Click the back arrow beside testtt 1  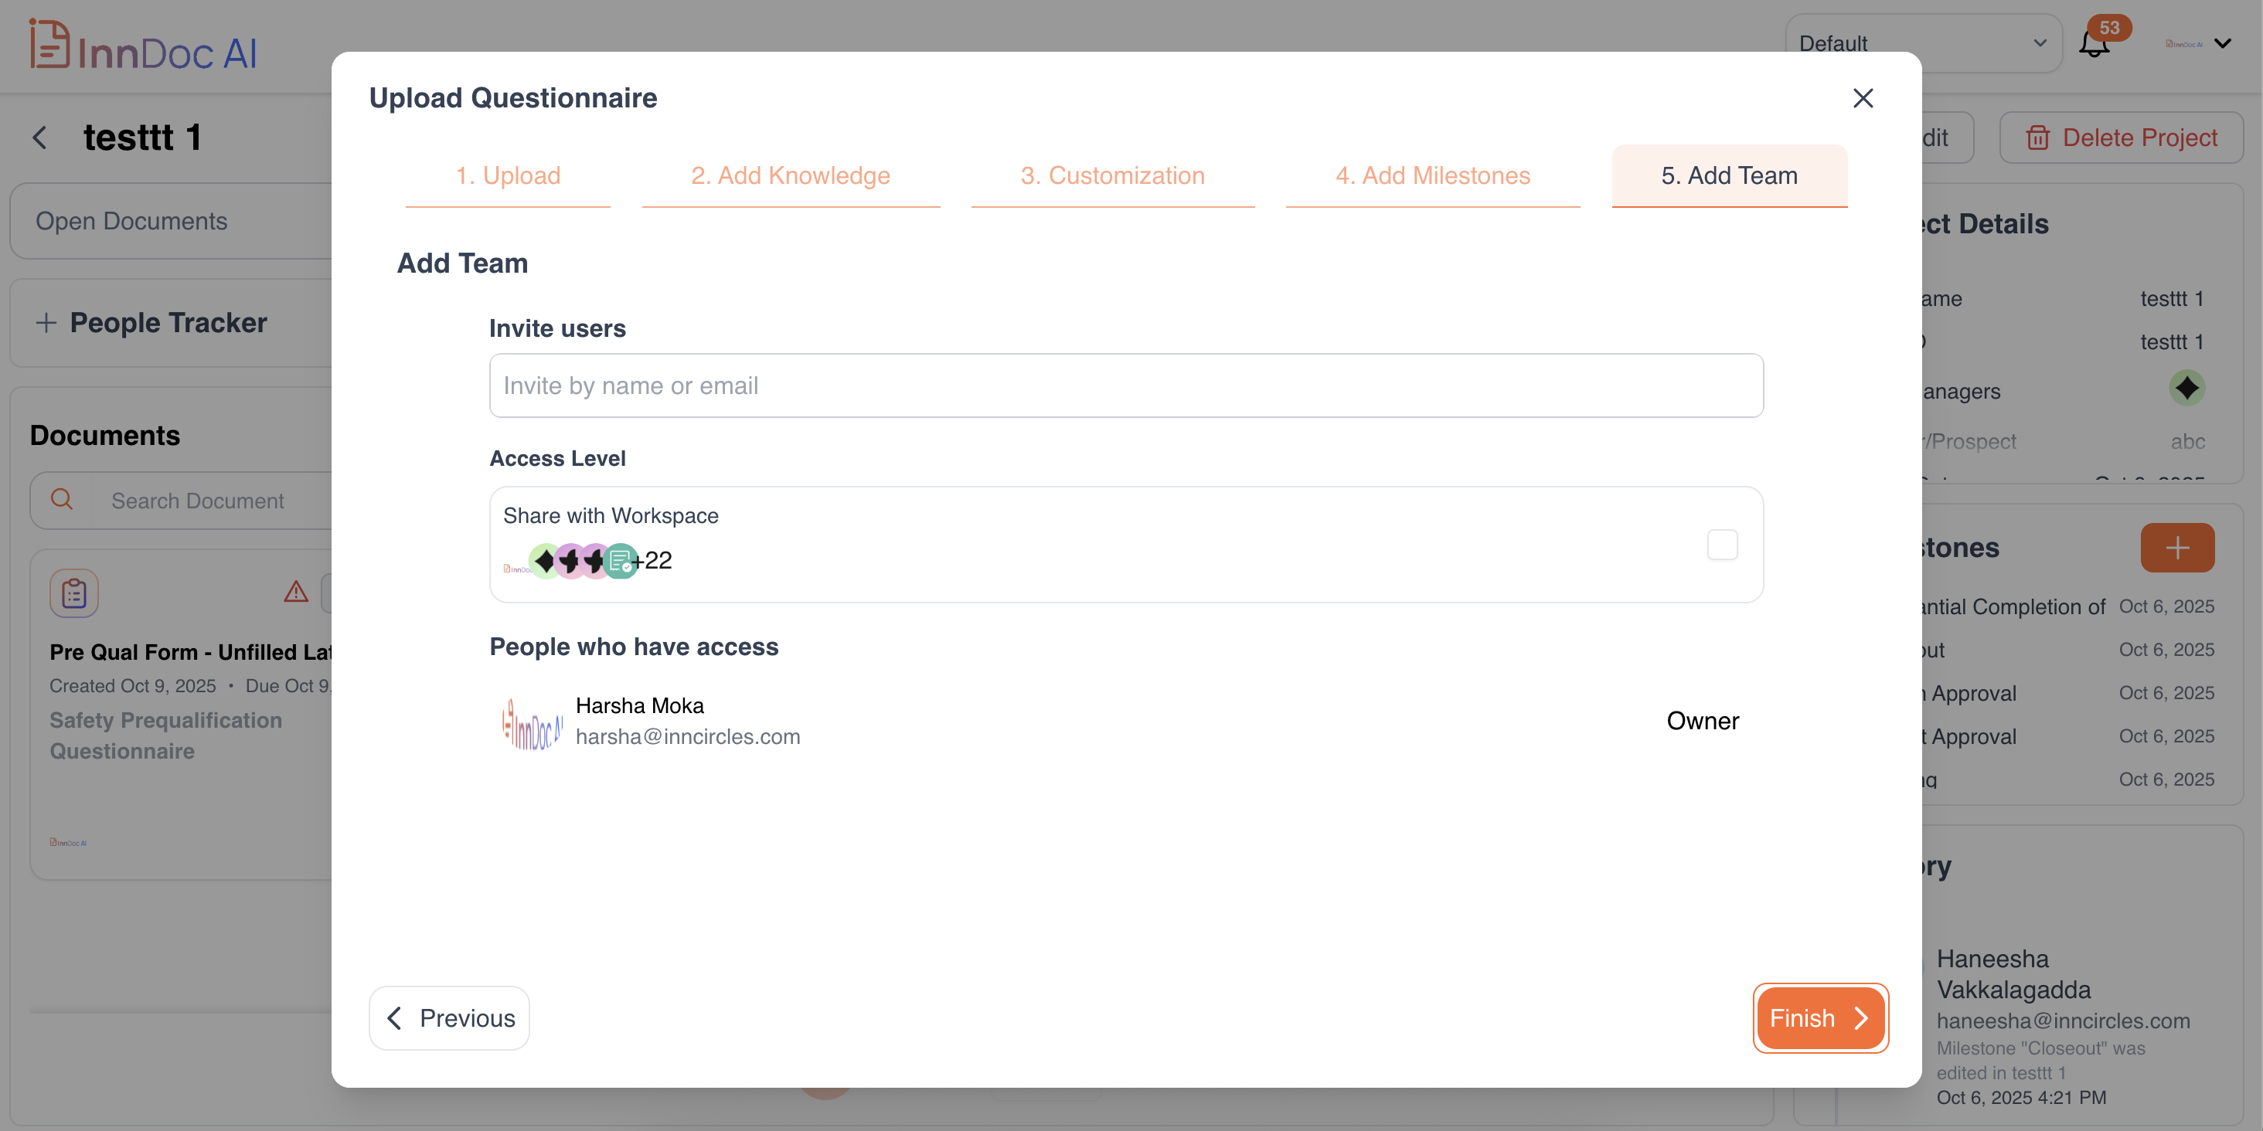tap(40, 137)
